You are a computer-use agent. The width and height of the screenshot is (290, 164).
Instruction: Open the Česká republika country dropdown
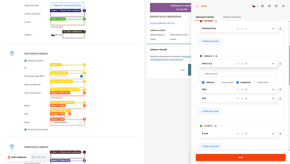68,123
